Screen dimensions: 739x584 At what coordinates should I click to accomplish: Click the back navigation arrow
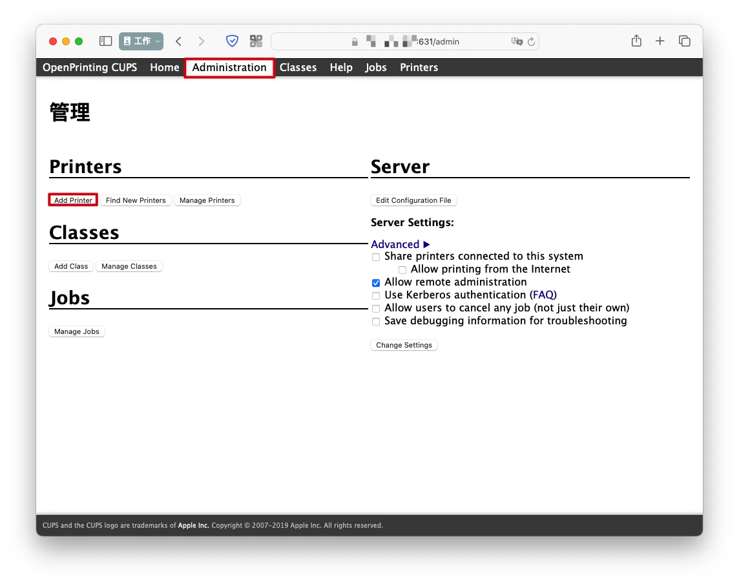pyautogui.click(x=179, y=41)
